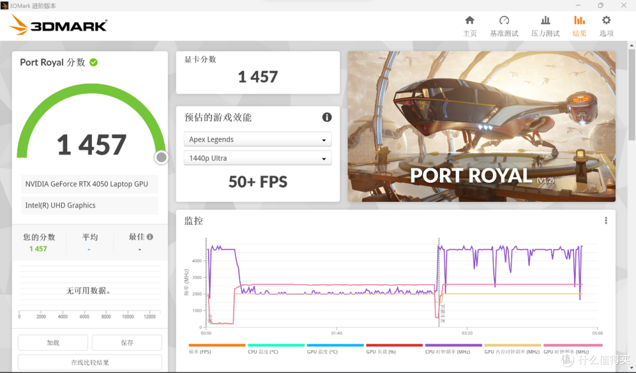The width and height of the screenshot is (636, 373).
Task: Click the scrollbar up arrow
Action: [x=631, y=45]
